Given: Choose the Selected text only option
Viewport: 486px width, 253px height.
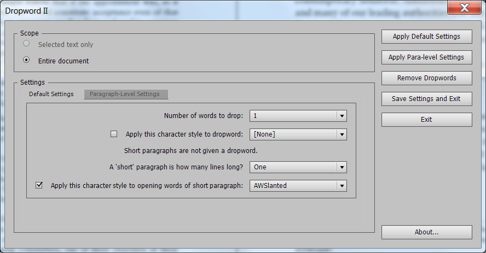Looking at the screenshot, I should (26, 44).
